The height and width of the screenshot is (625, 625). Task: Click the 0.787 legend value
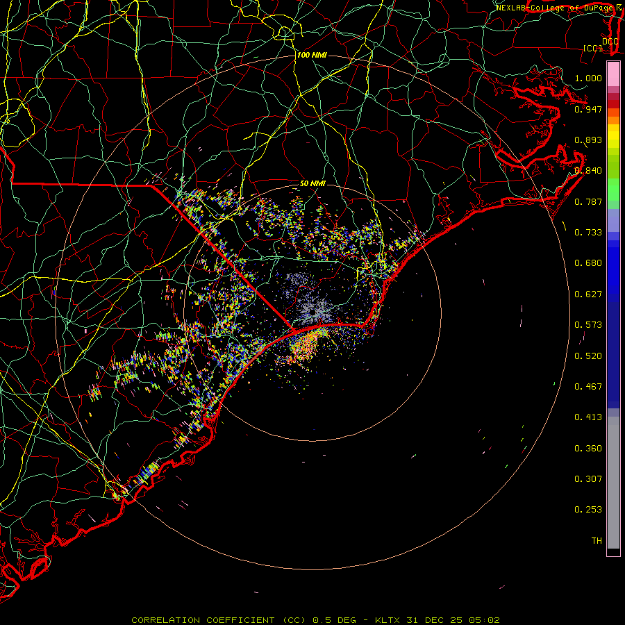point(588,201)
